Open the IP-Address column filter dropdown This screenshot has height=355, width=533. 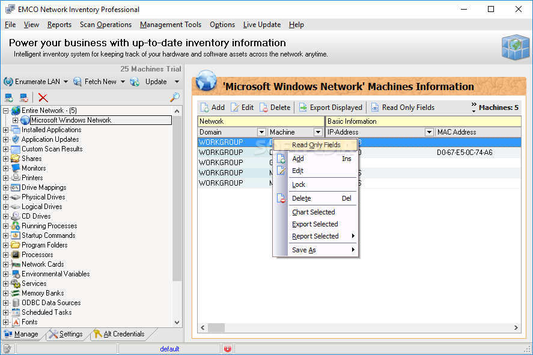[x=429, y=132]
